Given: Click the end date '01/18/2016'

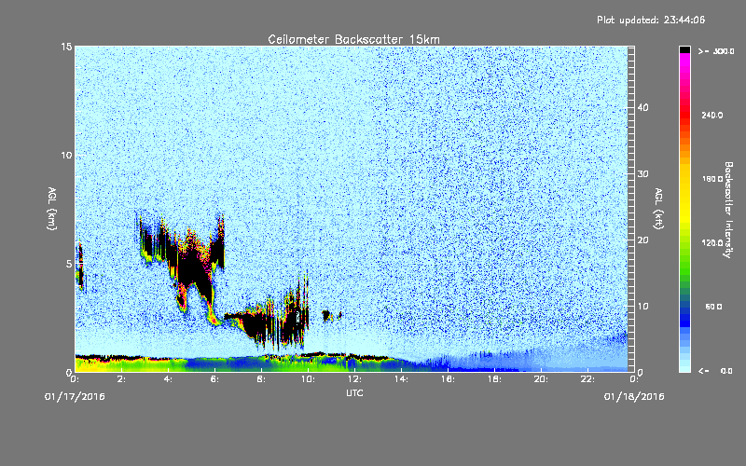Looking at the screenshot, I should 634,397.
